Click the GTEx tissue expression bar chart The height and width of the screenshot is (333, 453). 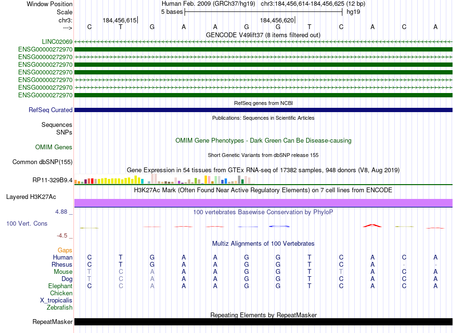coord(164,179)
